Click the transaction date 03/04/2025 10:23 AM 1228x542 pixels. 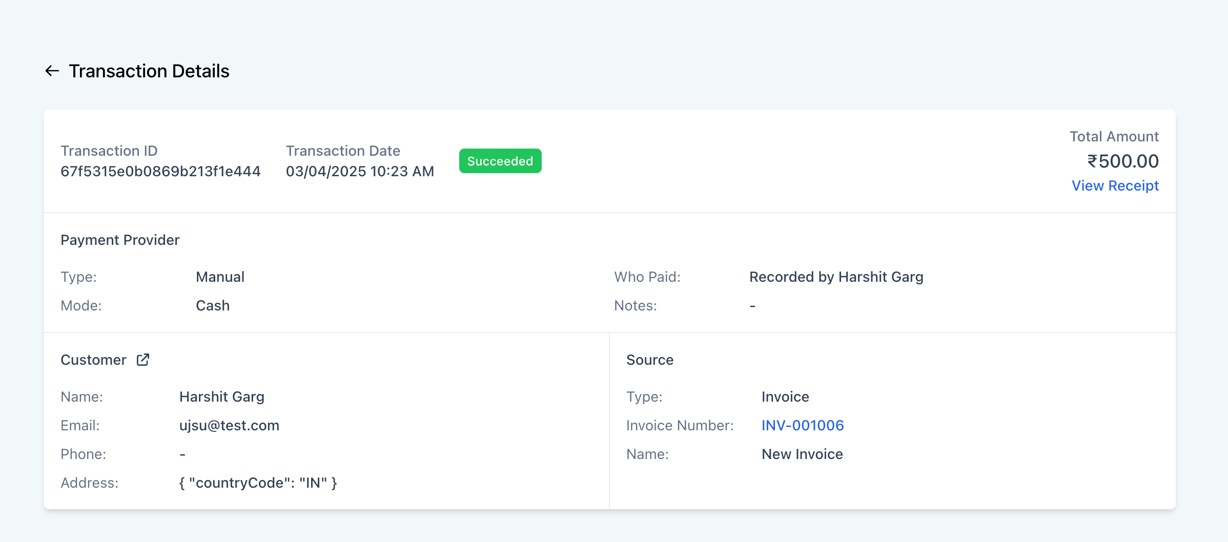[x=360, y=171]
